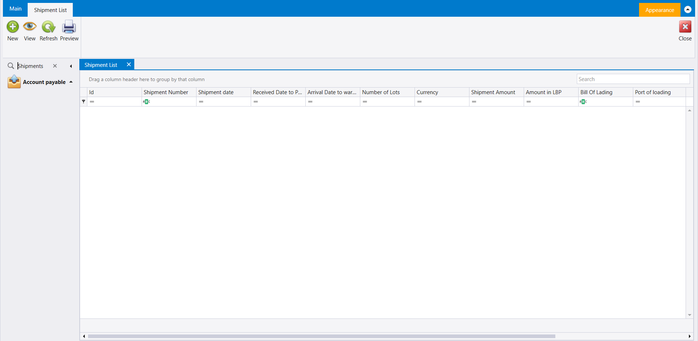This screenshot has height=341, width=698.
Task: Click the search magnifier icon in the sidebar
Action: pyautogui.click(x=11, y=66)
